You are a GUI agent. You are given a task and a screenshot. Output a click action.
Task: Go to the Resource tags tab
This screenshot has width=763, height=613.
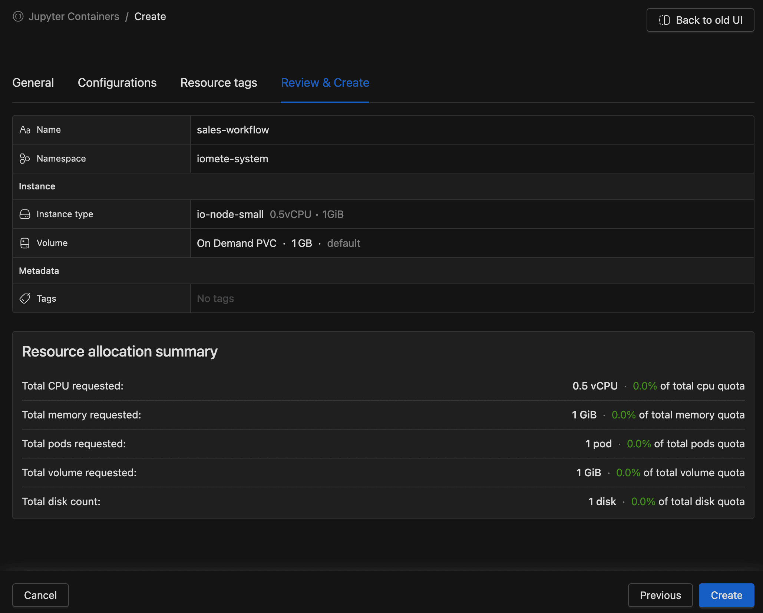219,83
